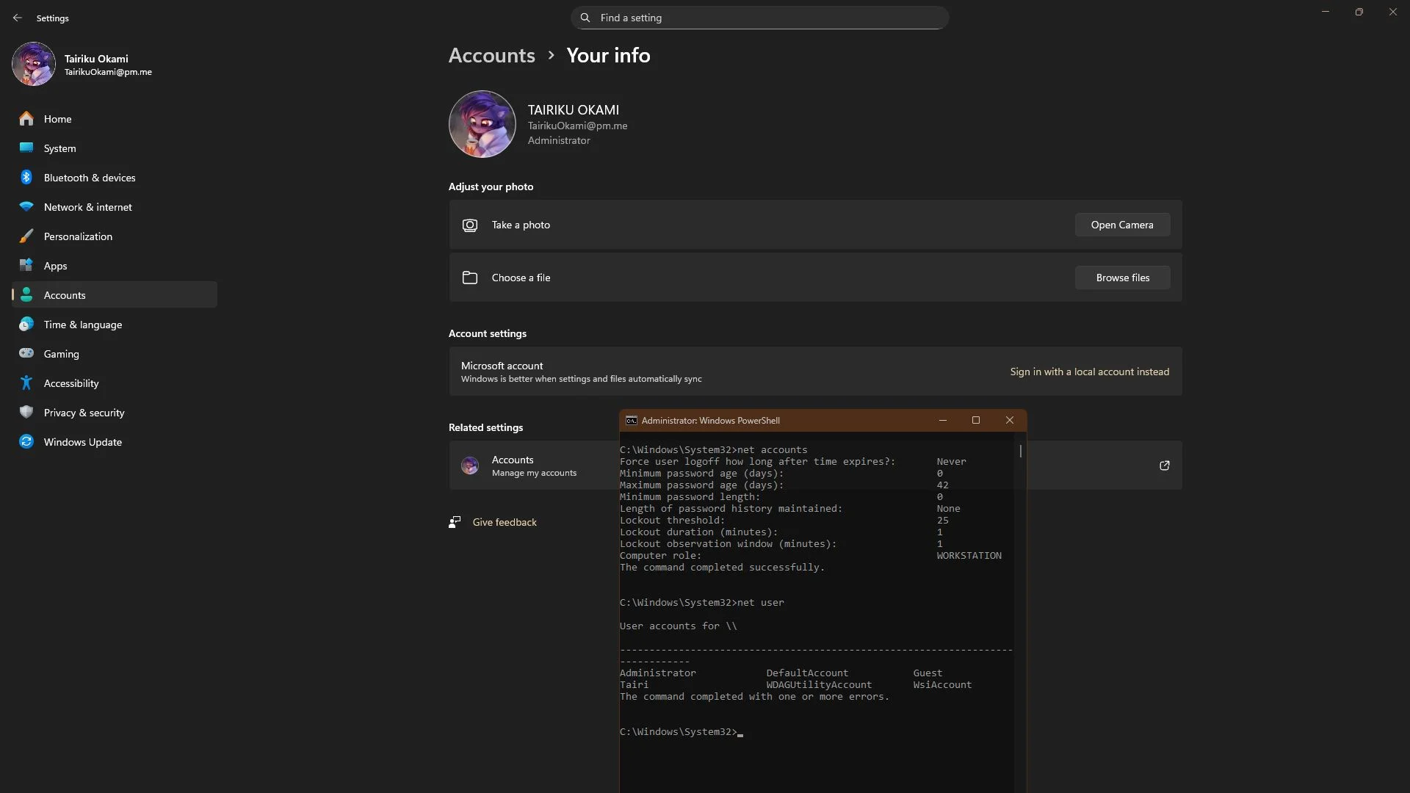Open Windows Update settings
The image size is (1410, 793).
[115, 442]
